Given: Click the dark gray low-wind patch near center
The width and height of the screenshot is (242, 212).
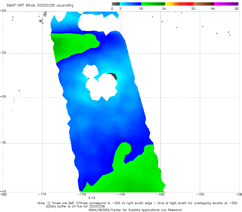Looking at the screenshot, I should pyautogui.click(x=113, y=76).
